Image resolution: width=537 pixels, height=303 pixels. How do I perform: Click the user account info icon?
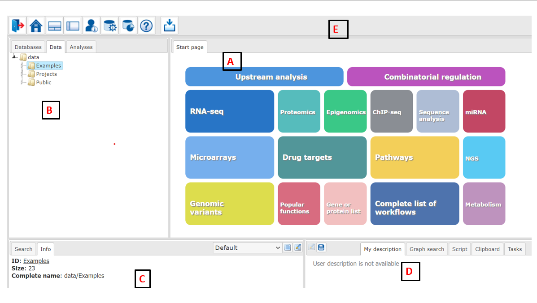[92, 25]
